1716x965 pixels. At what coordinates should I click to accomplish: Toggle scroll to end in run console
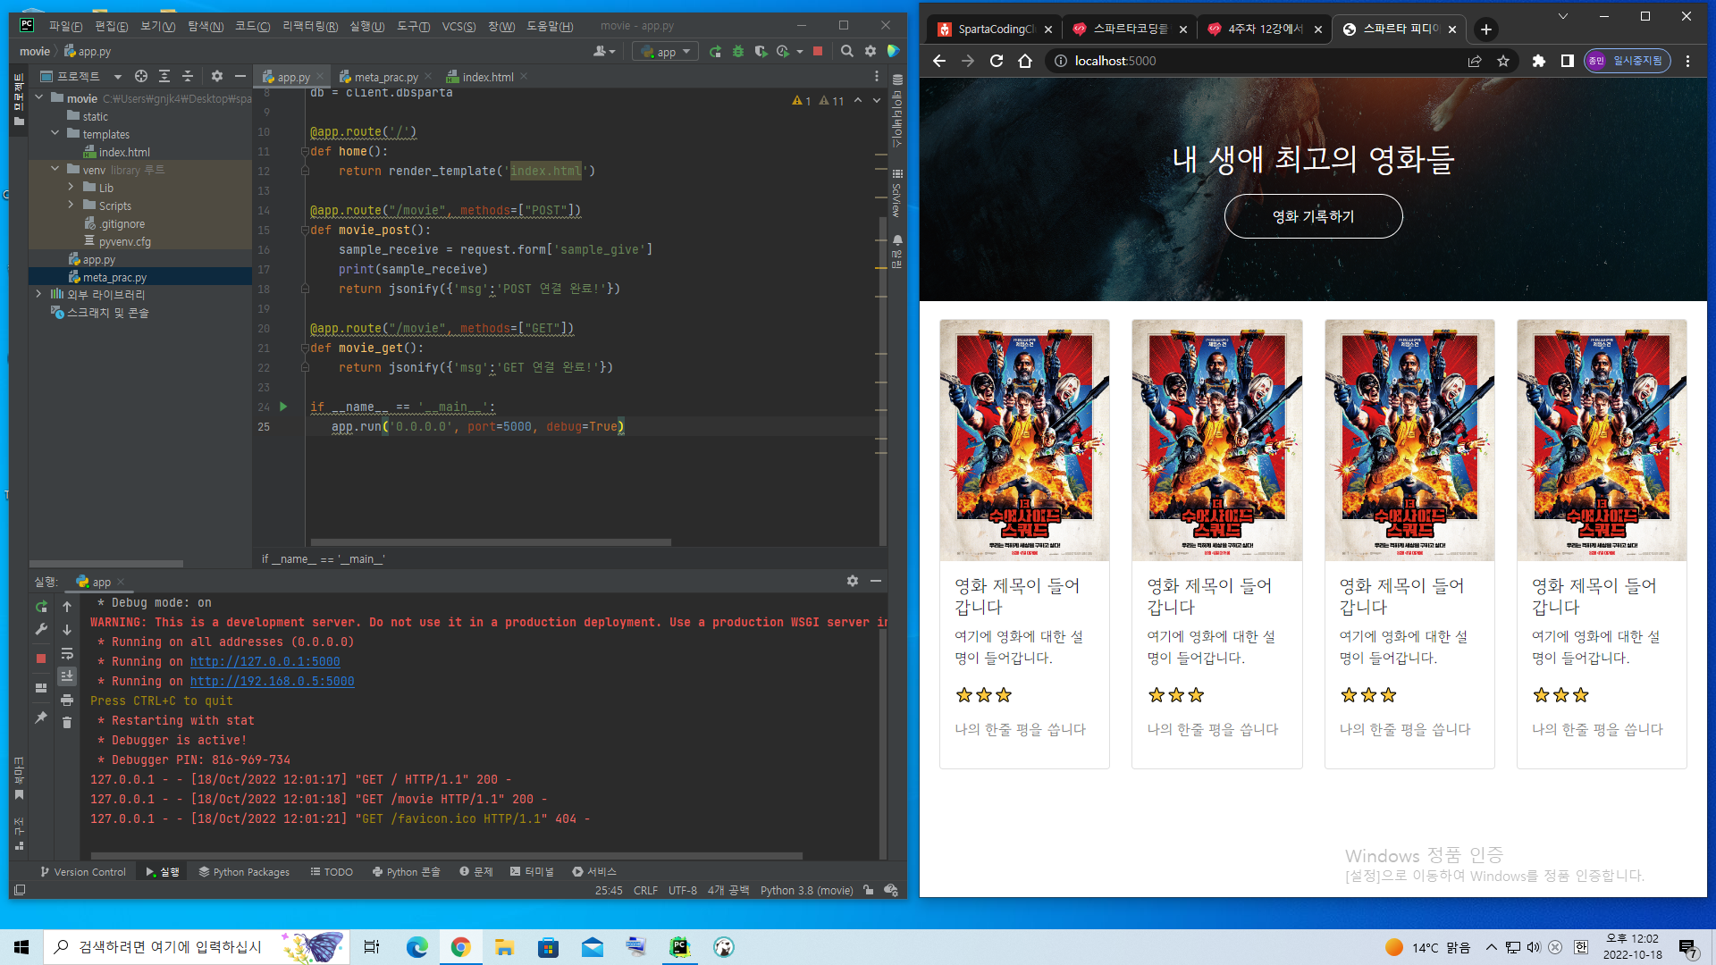pos(67,676)
